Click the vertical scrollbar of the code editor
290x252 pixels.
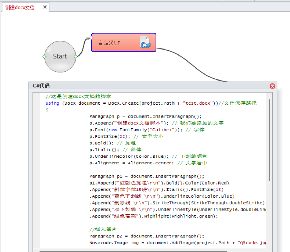[x=269, y=140]
